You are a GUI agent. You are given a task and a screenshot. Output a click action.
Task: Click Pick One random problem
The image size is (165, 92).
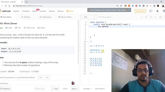(x=40, y=89)
